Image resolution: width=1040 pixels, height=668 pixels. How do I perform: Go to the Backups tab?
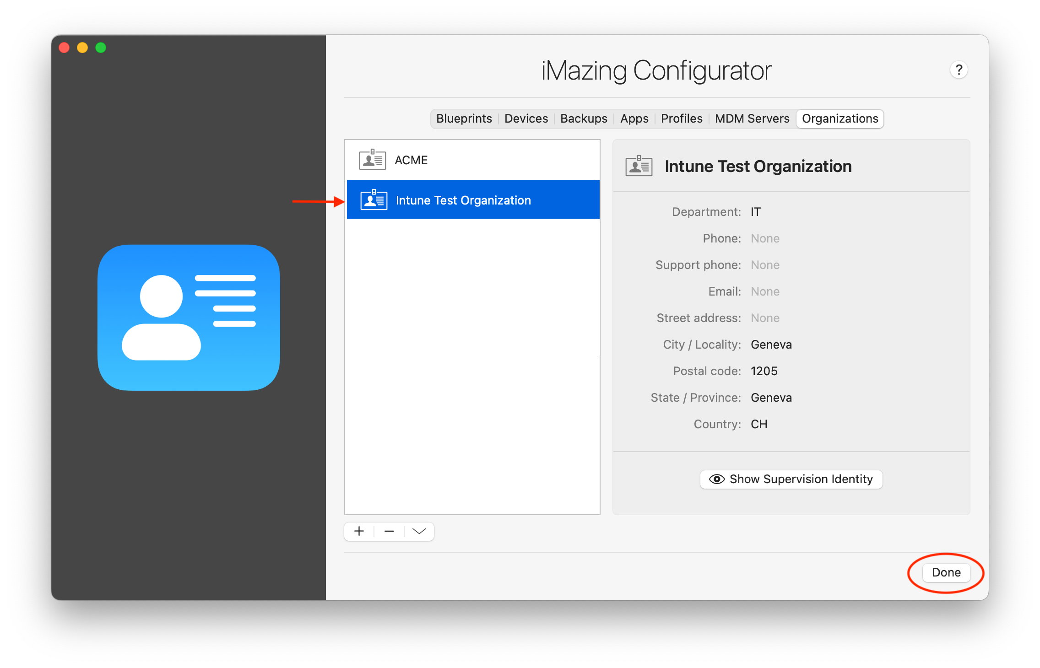(584, 119)
